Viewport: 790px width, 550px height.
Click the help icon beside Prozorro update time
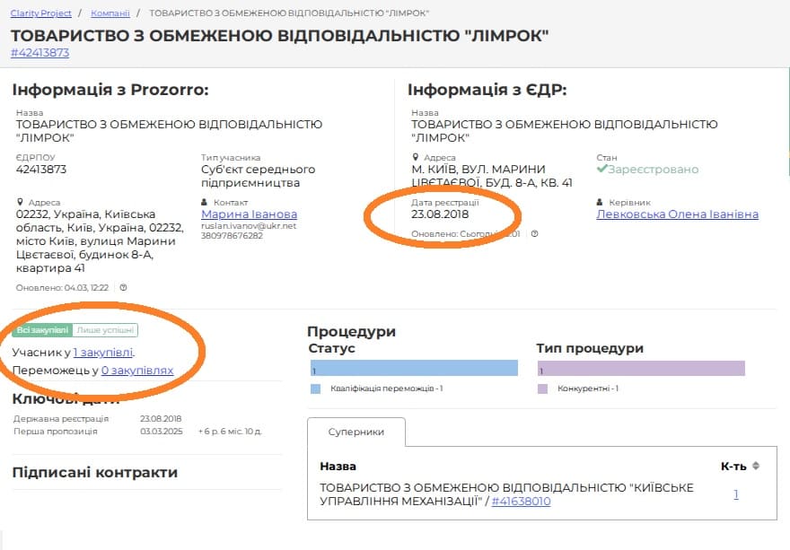[x=124, y=288]
